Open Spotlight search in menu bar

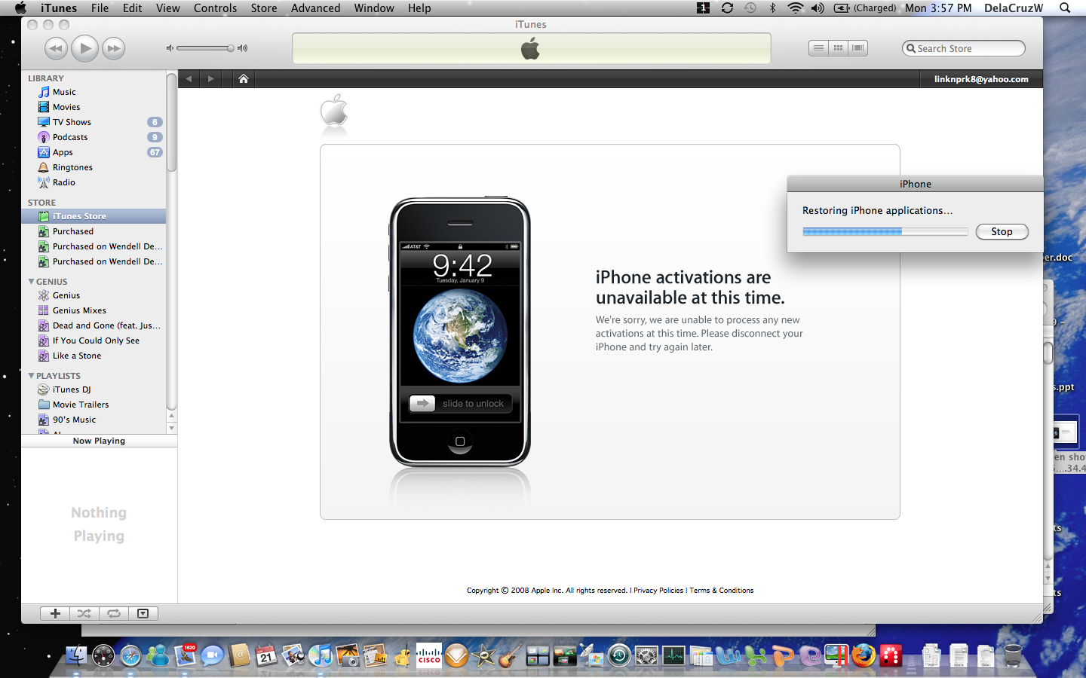pyautogui.click(x=1065, y=8)
